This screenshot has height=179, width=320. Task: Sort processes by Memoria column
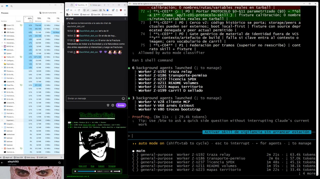(38, 20)
